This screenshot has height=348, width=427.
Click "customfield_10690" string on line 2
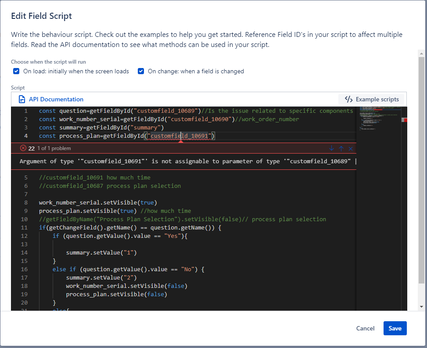point(200,119)
